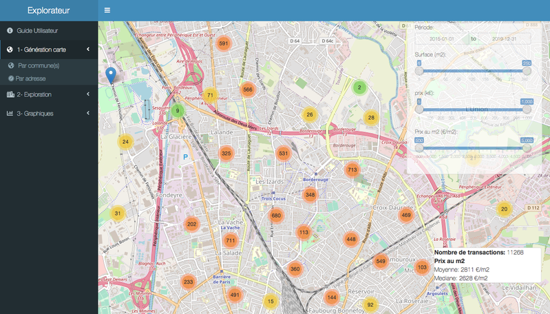Image resolution: width=550 pixels, height=314 pixels.
Task: Click the compass icon beside Par adresse
Action: (11, 78)
